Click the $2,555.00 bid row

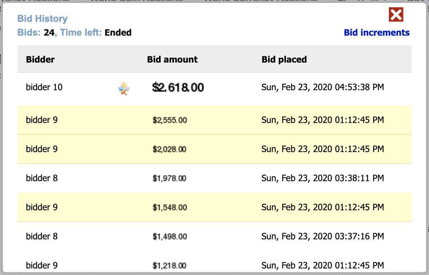pos(214,120)
